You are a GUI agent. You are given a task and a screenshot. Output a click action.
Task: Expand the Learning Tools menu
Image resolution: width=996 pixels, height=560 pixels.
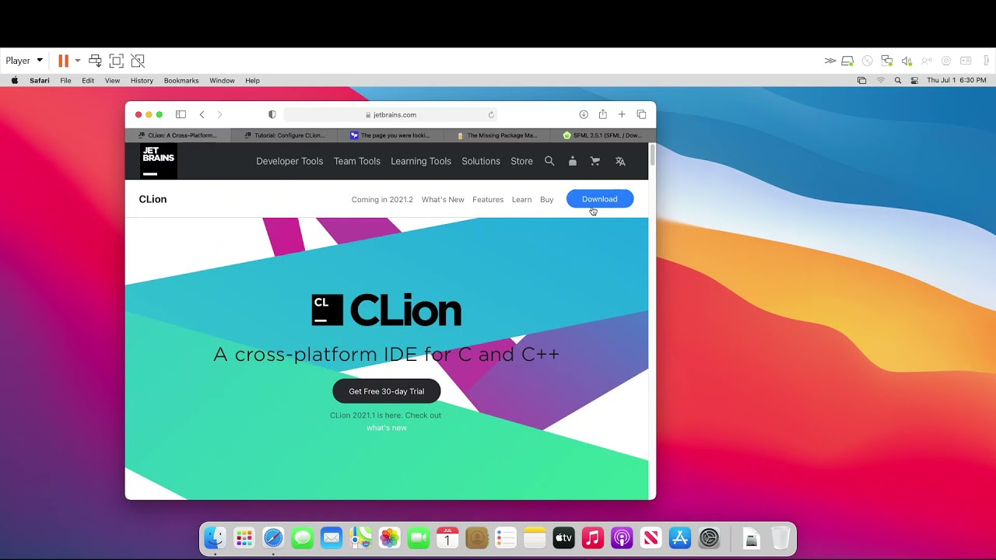point(421,161)
